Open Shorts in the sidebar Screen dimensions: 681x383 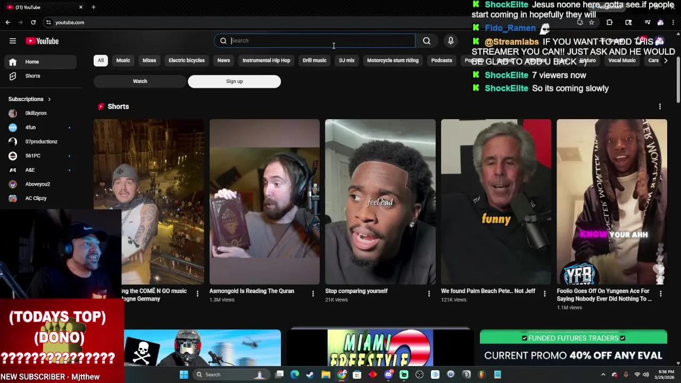40,76
